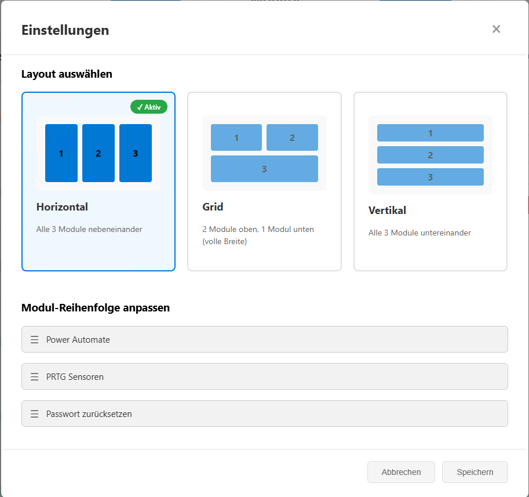Select the Passwort zurücksetzen module row
529x497 pixels.
[x=265, y=413]
